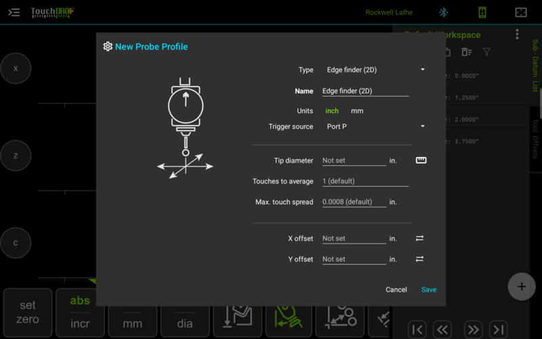Open the Tool Offsets tab

click(535, 139)
